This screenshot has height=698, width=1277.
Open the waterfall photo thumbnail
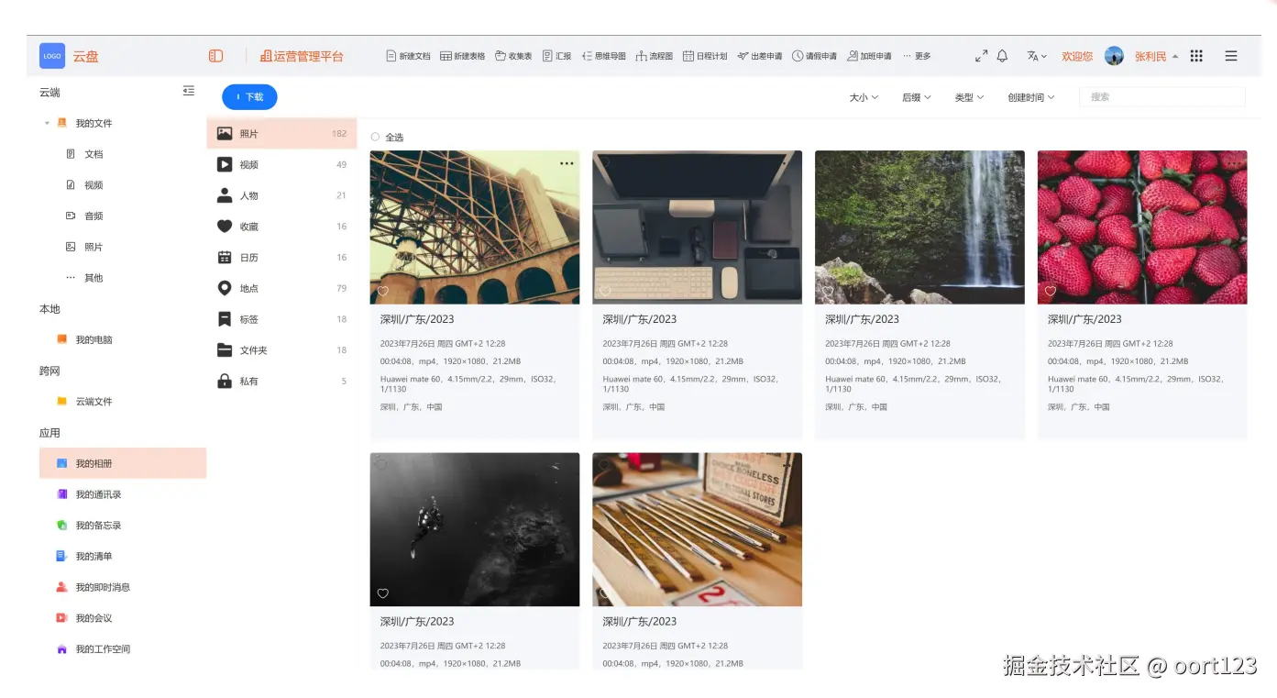[919, 227]
